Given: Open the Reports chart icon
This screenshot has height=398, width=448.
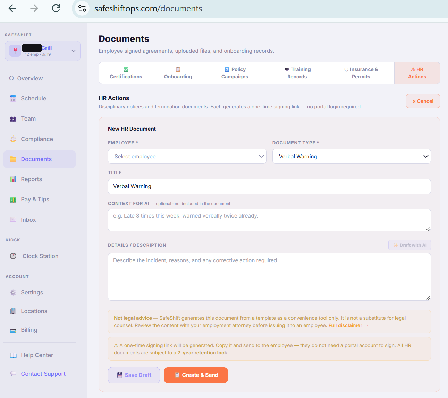Looking at the screenshot, I should (x=13, y=179).
